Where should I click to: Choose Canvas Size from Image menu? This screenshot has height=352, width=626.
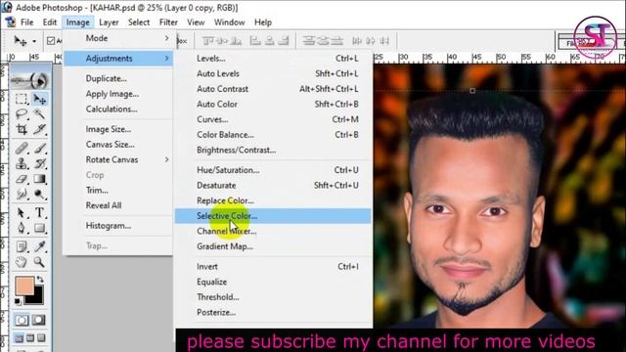[118, 145]
